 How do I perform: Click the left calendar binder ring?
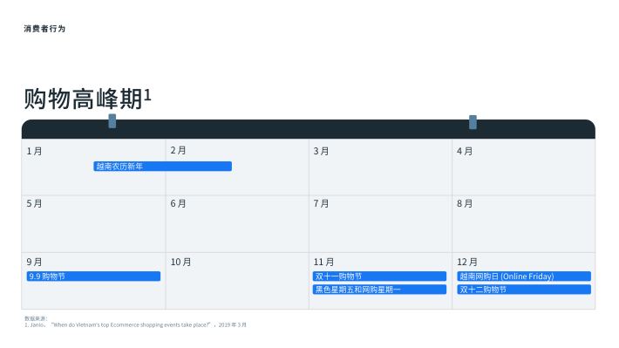112,121
